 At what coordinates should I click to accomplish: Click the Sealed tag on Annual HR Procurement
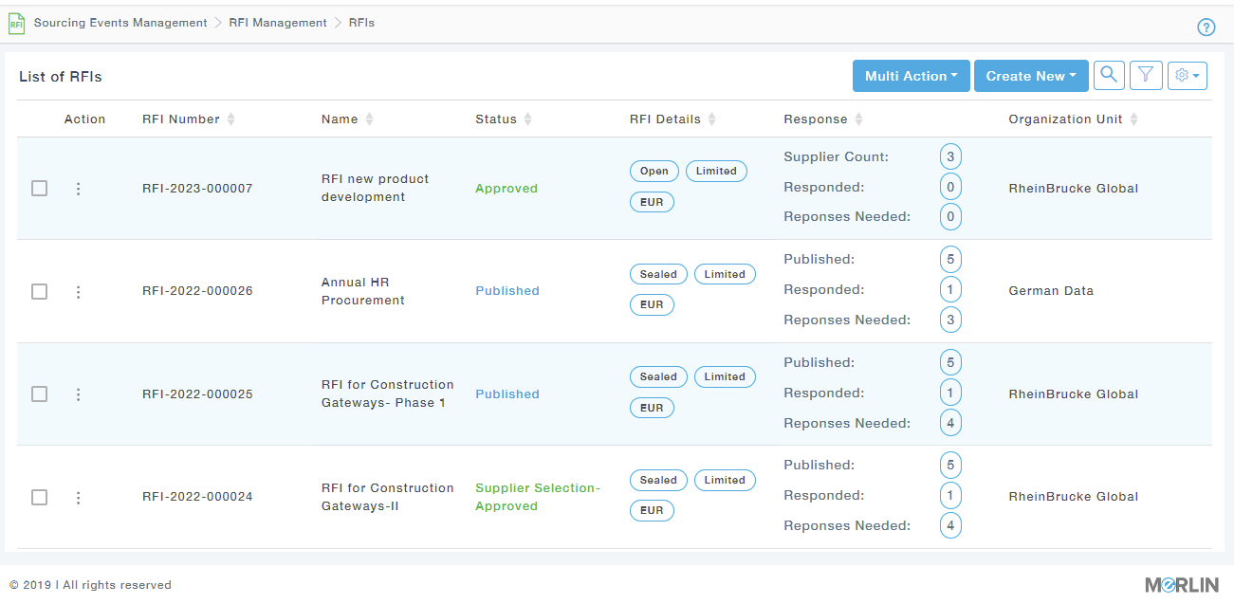(x=658, y=274)
